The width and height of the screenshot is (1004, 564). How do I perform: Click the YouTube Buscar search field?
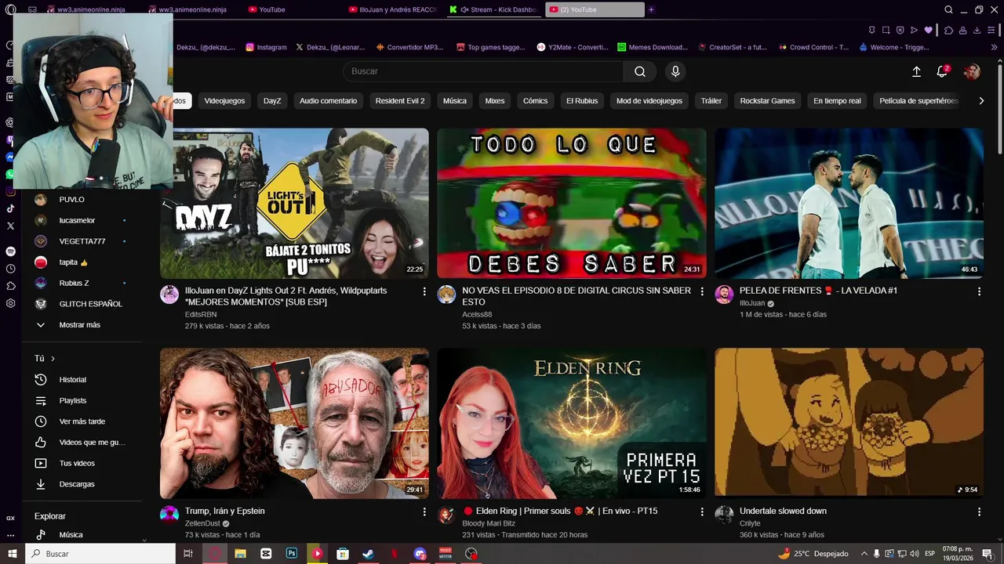pyautogui.click(x=483, y=71)
